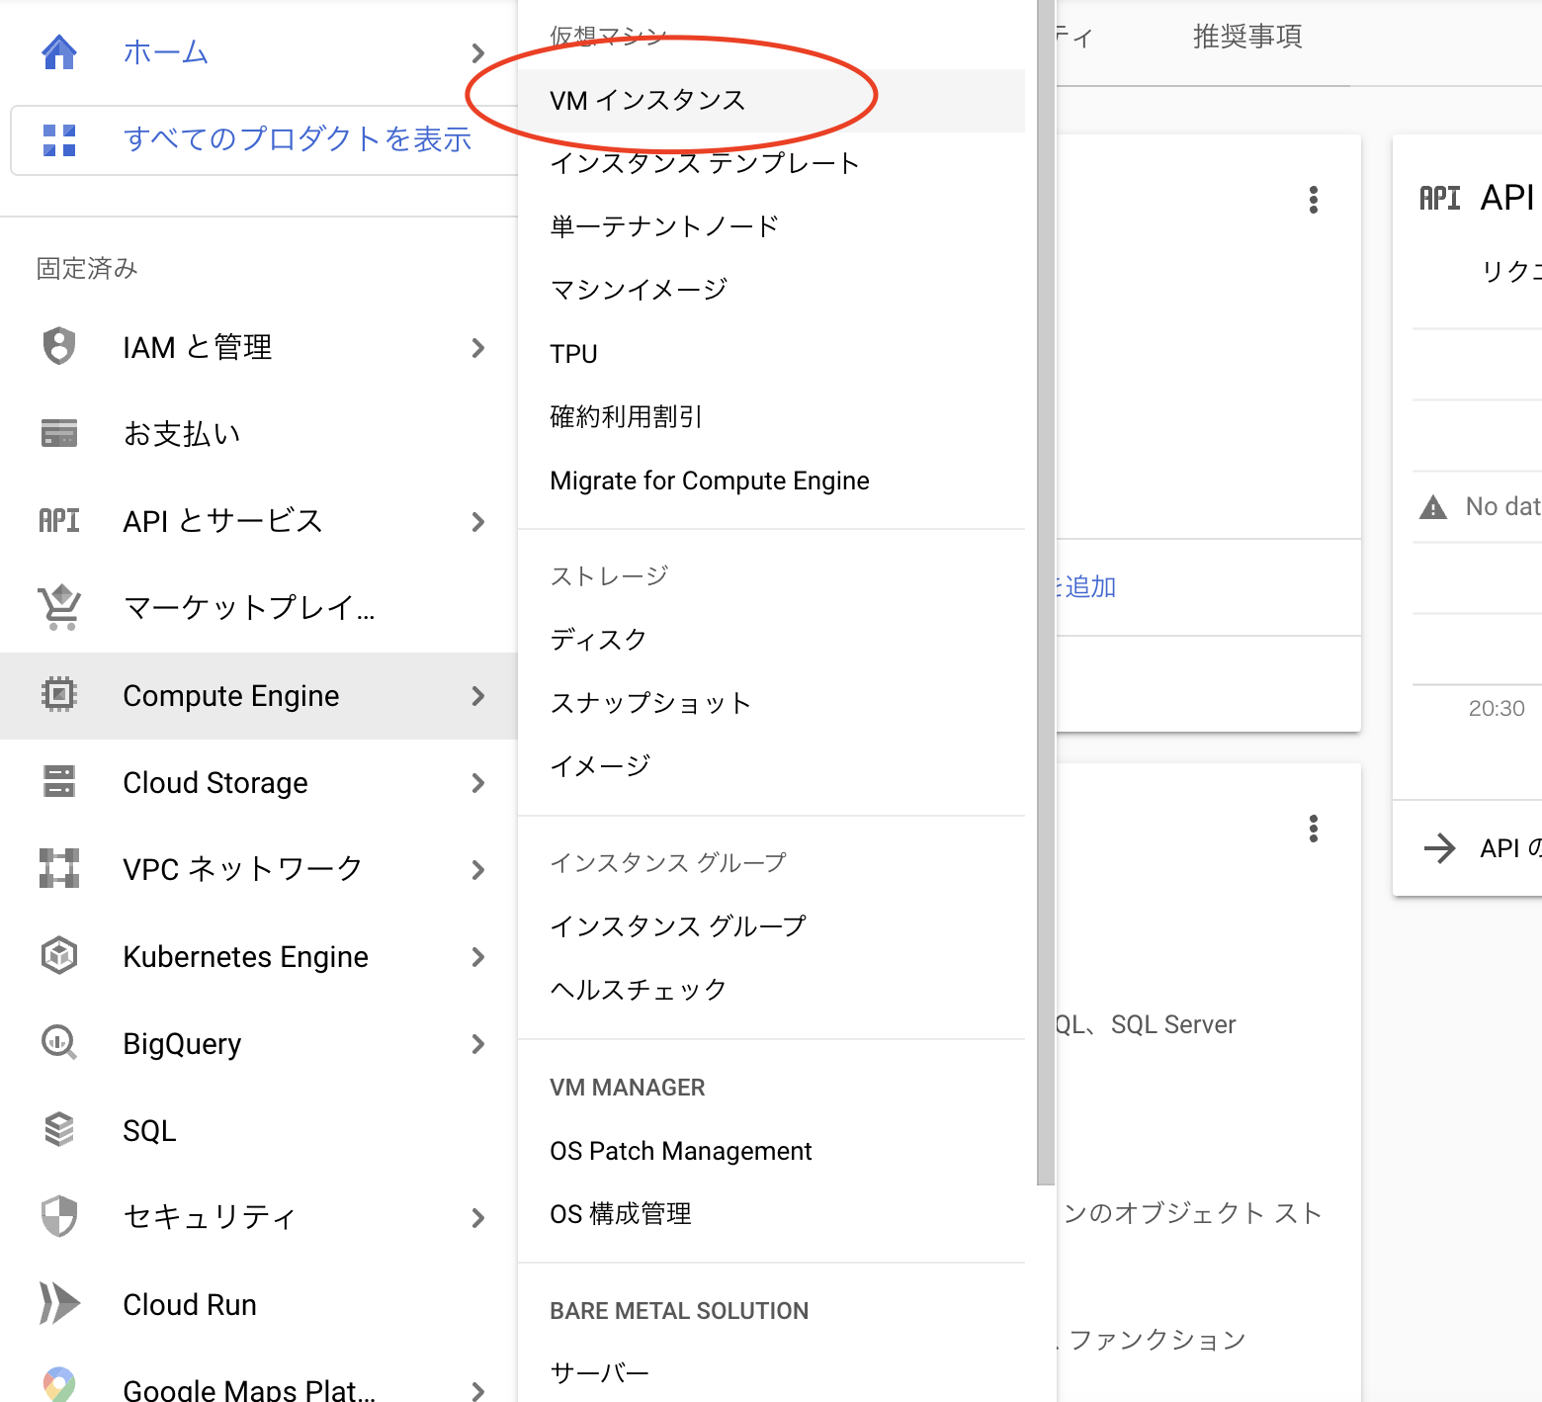This screenshot has height=1402, width=1542.
Task: Open Migrate for Compute Engine
Action: coord(771,480)
